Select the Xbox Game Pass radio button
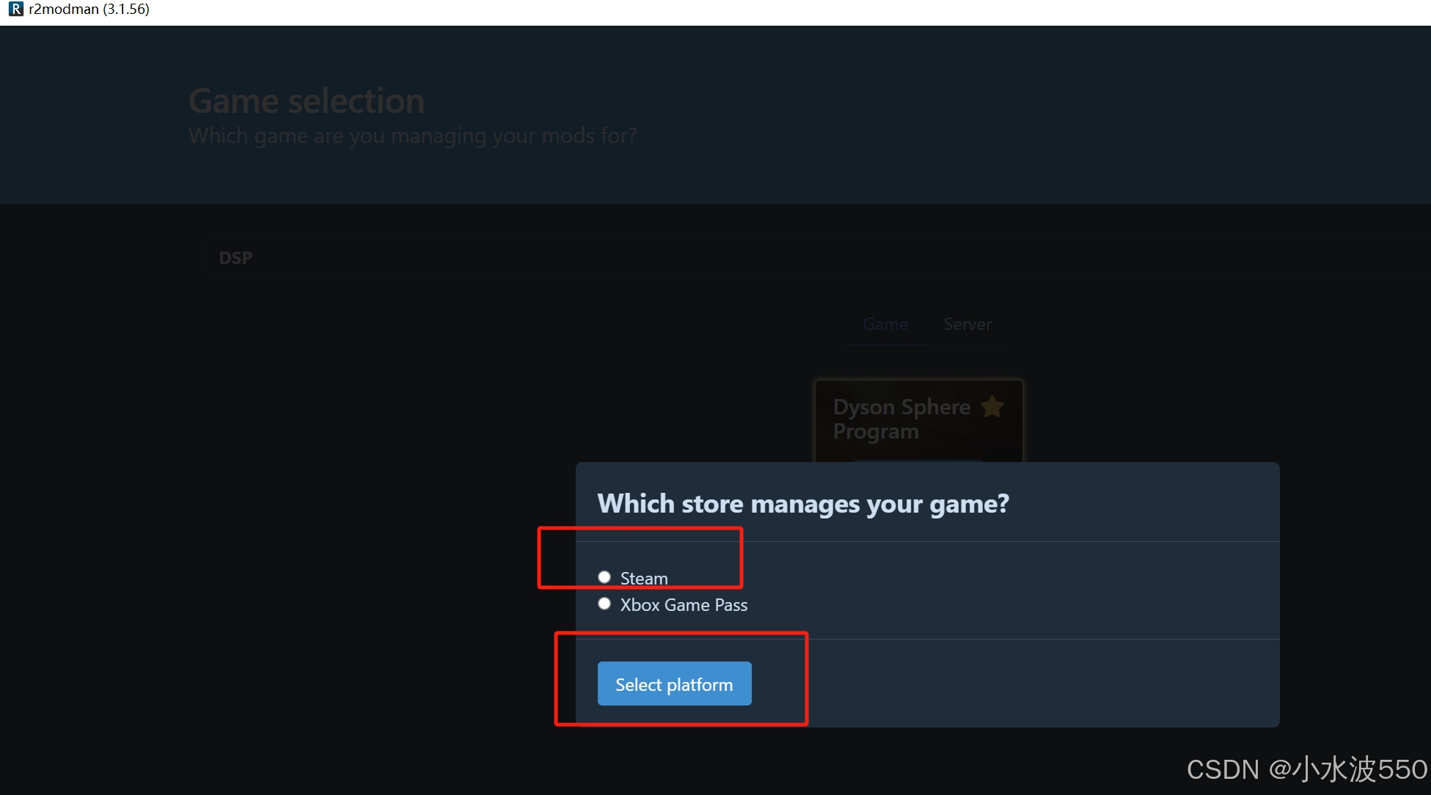The height and width of the screenshot is (795, 1431). (604, 604)
